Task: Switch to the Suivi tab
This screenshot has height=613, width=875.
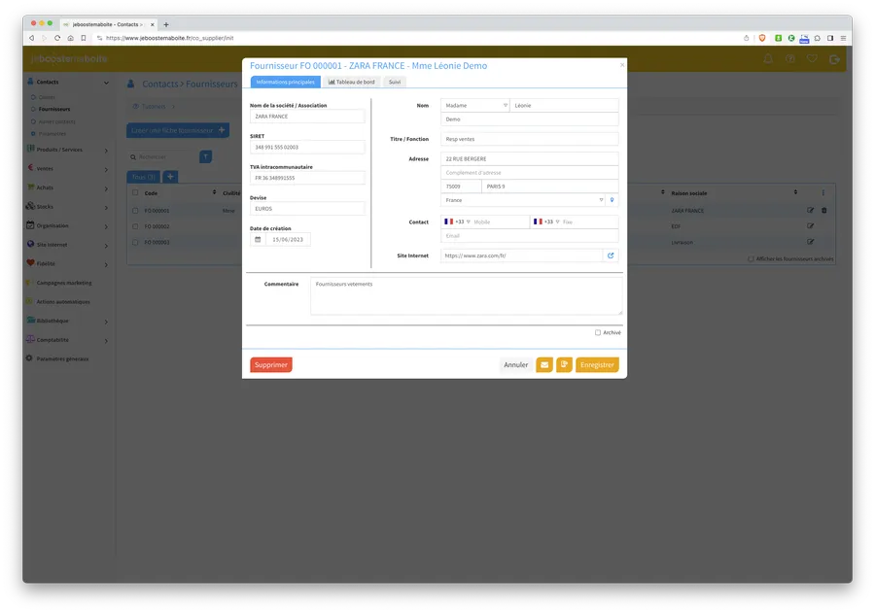Action: pyautogui.click(x=395, y=82)
